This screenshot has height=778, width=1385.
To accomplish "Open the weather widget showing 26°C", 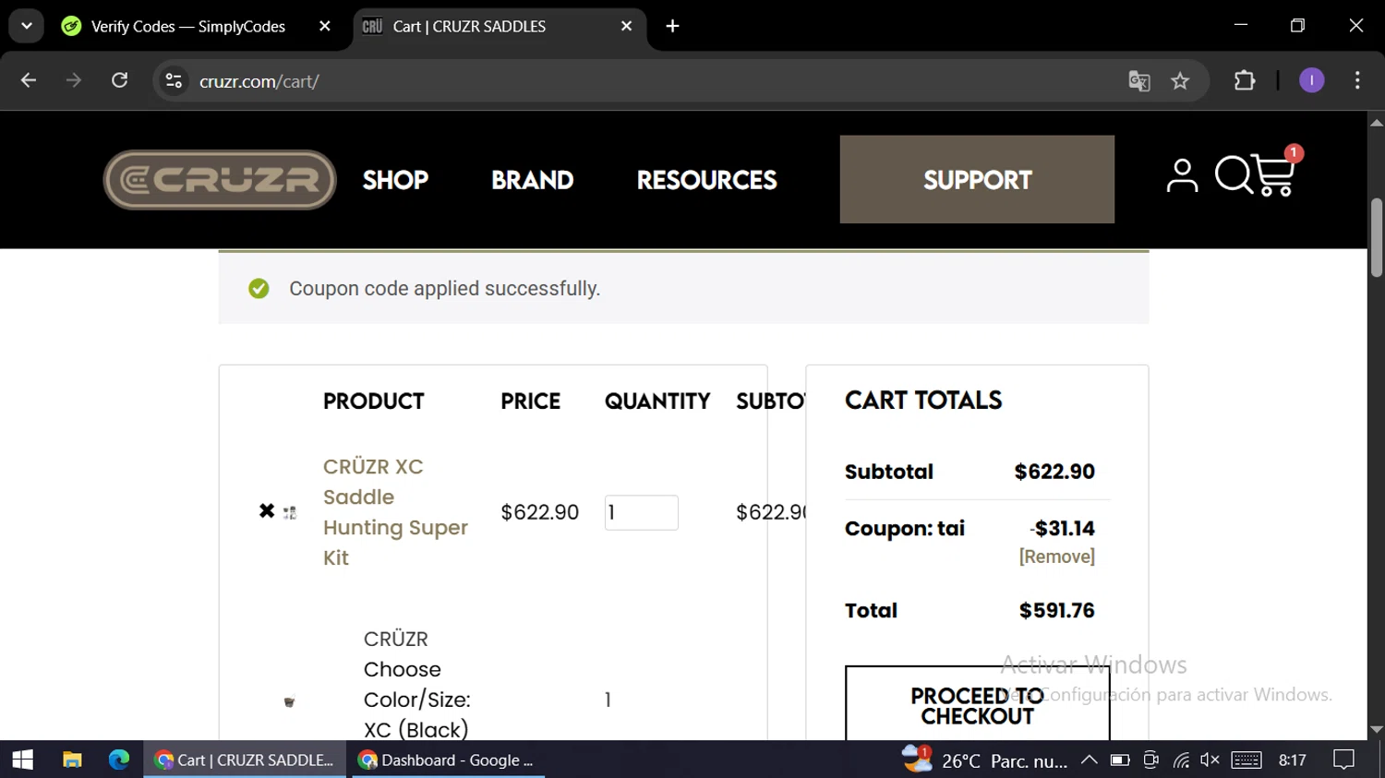I will click(984, 760).
